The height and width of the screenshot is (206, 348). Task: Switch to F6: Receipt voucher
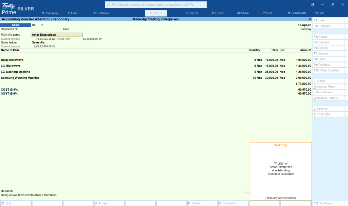[329, 48]
